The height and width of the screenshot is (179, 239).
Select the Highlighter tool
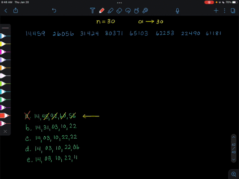click(111, 10)
